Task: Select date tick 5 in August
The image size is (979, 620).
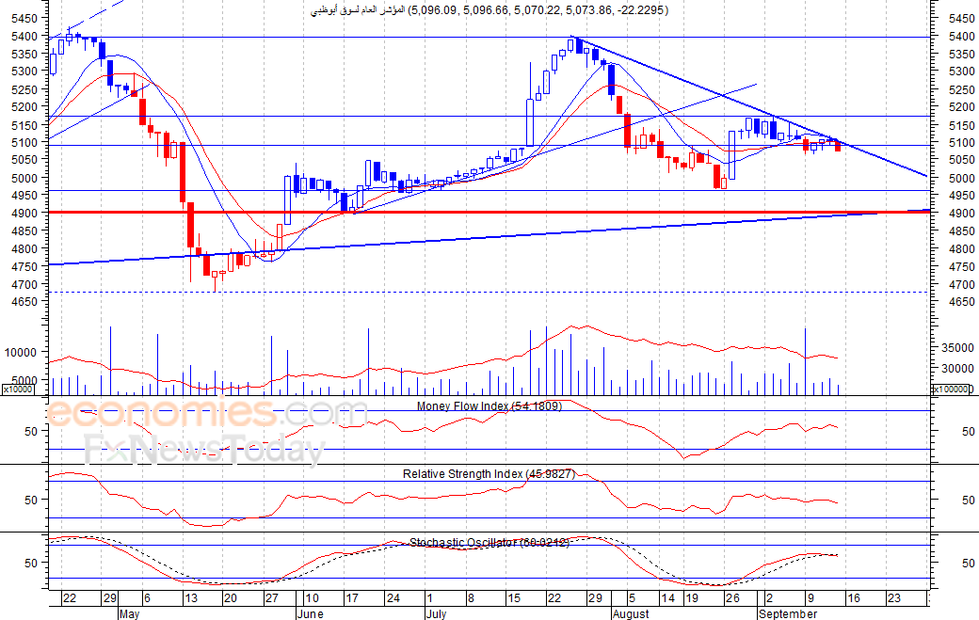Action: click(x=632, y=598)
